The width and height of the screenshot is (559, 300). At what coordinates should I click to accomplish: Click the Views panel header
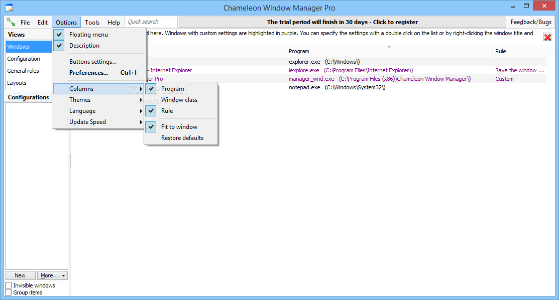coord(29,35)
